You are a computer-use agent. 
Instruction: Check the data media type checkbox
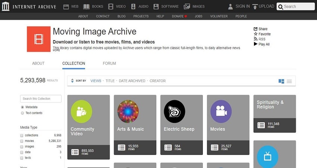[22, 152]
